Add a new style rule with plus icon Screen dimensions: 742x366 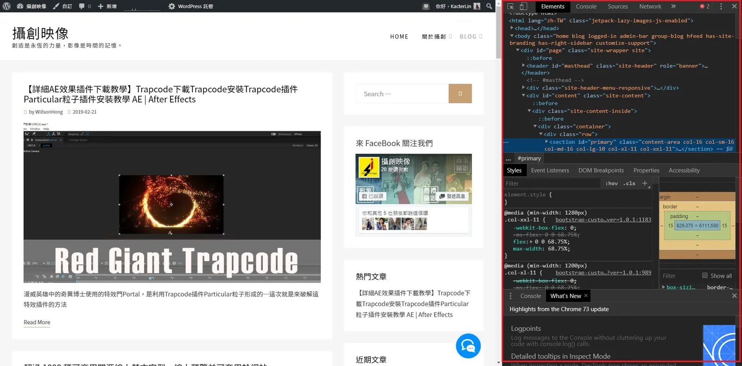pos(645,183)
